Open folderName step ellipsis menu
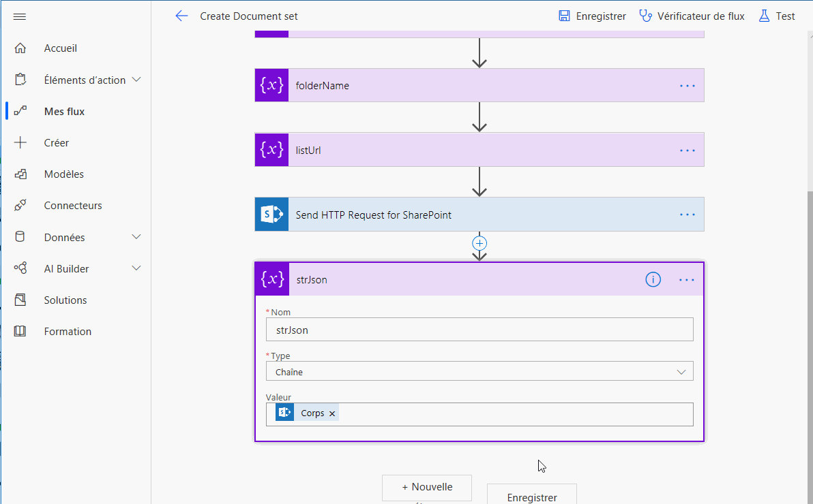This screenshot has height=504, width=813. tap(687, 85)
